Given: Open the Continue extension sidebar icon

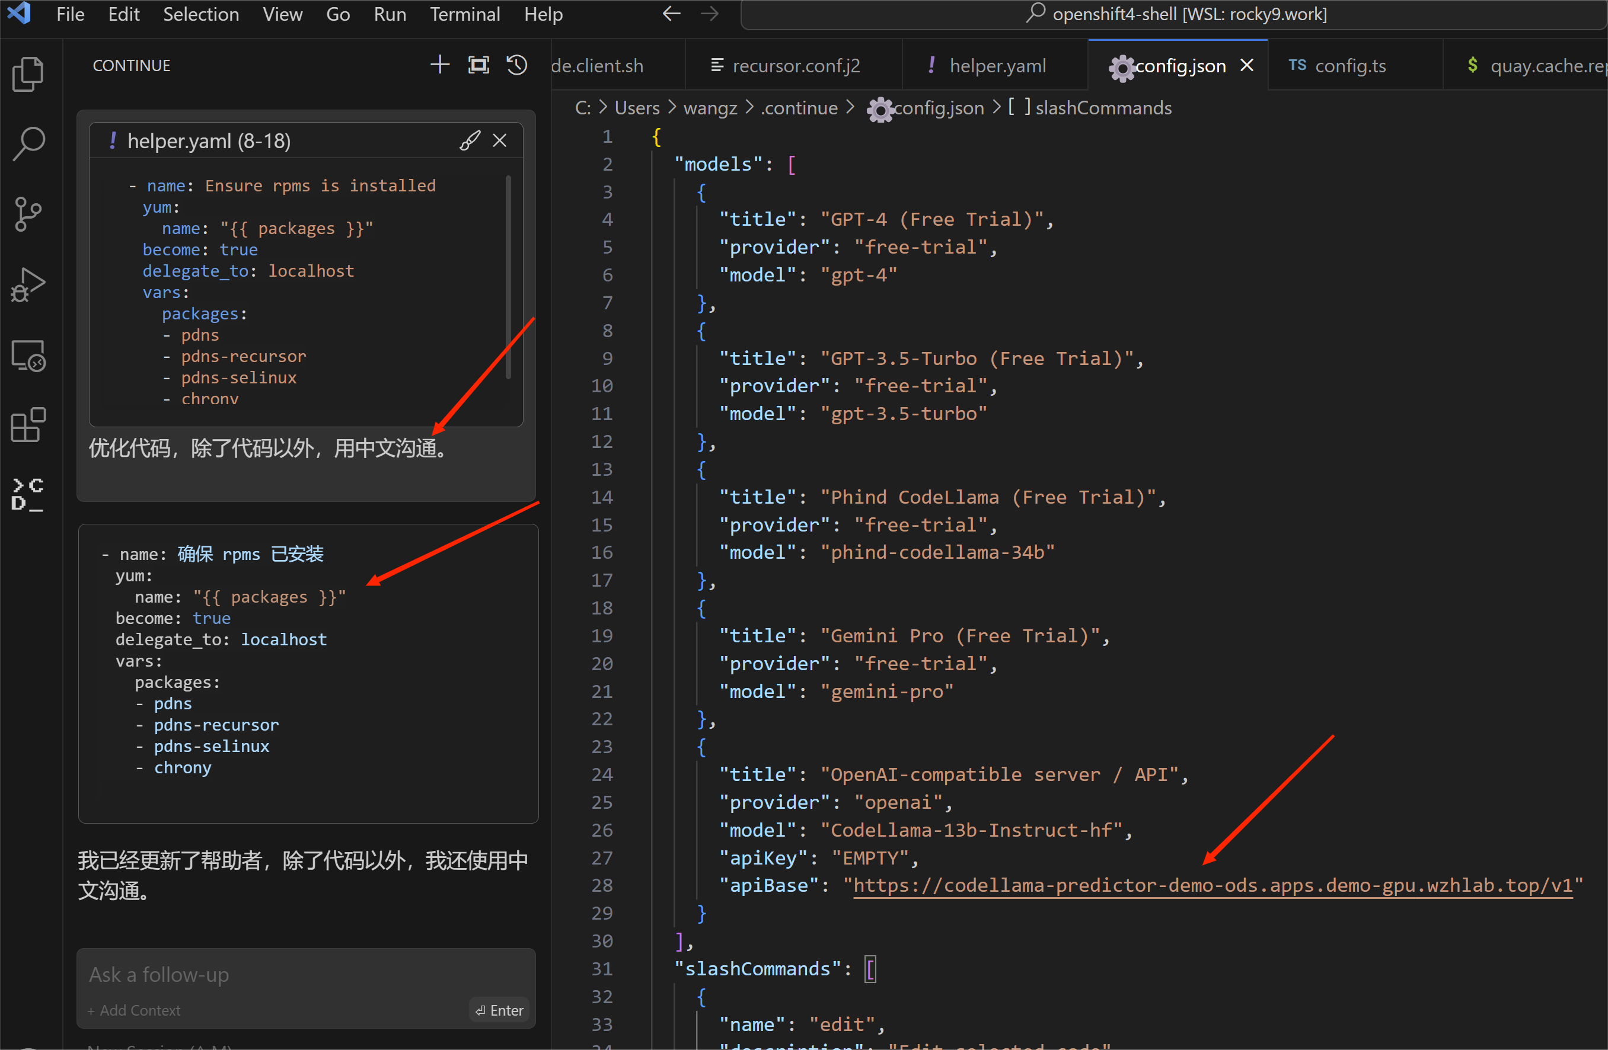Looking at the screenshot, I should coord(28,495).
